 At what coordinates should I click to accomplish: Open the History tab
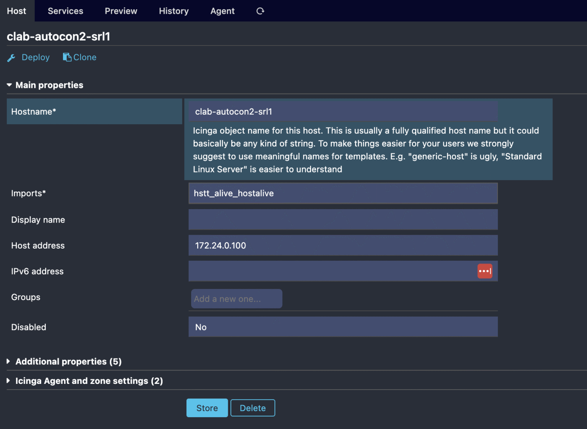point(174,11)
